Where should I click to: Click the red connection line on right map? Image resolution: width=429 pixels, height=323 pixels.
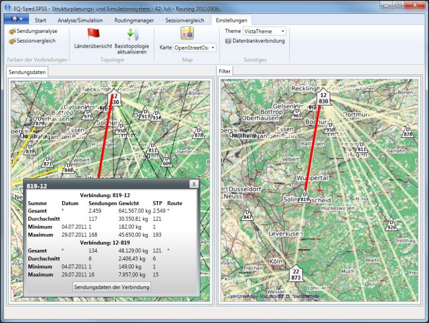pyautogui.click(x=313, y=148)
